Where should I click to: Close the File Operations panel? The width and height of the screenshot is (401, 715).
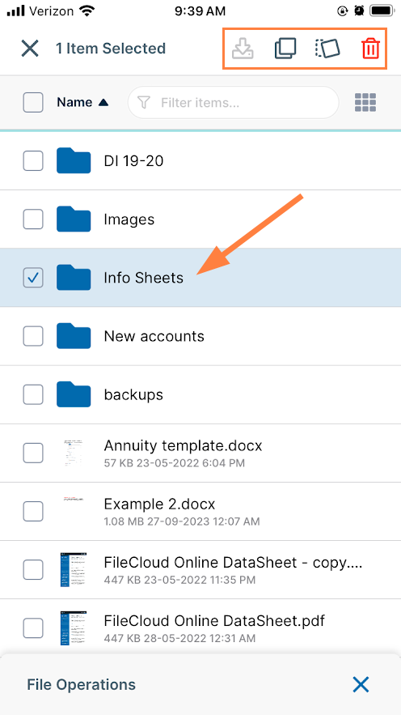361,684
